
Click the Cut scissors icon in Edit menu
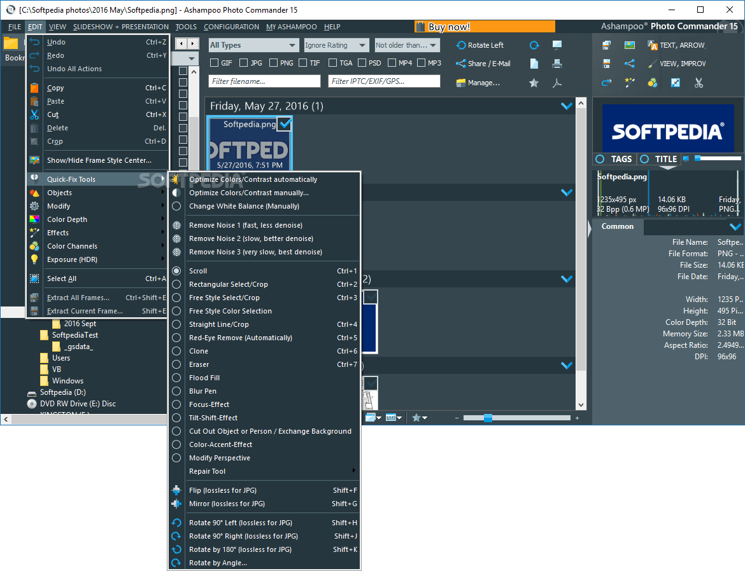click(34, 114)
